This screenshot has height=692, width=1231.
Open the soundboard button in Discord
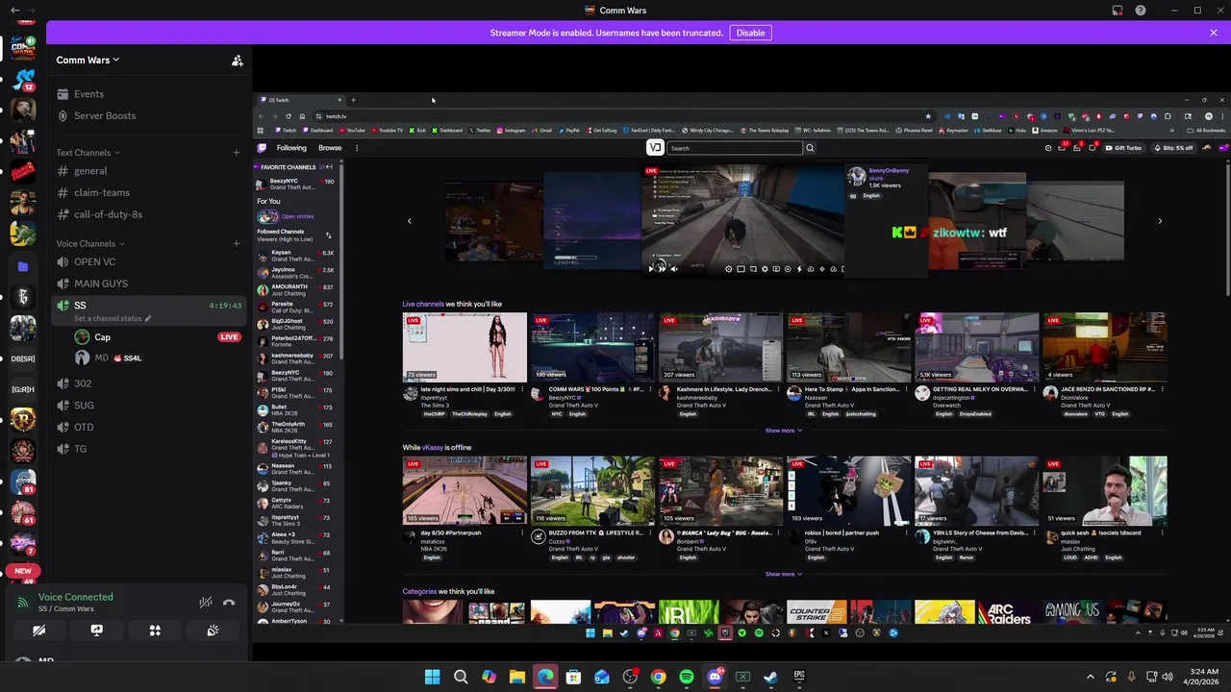tap(213, 630)
